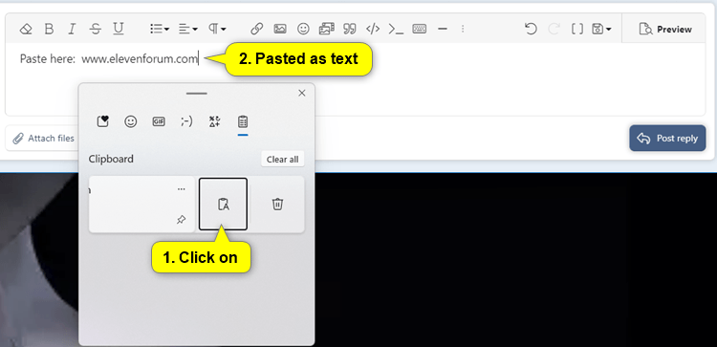Open the paragraph format dropdown
The height and width of the screenshot is (347, 717).
tap(217, 30)
